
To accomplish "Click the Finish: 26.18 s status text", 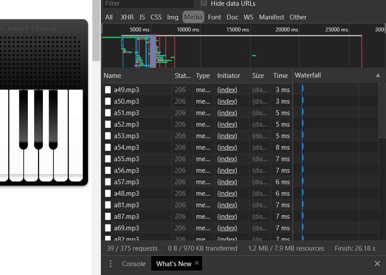I will click(x=355, y=248).
